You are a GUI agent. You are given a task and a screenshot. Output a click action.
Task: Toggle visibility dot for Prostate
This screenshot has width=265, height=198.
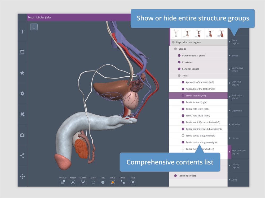[x=179, y=62]
